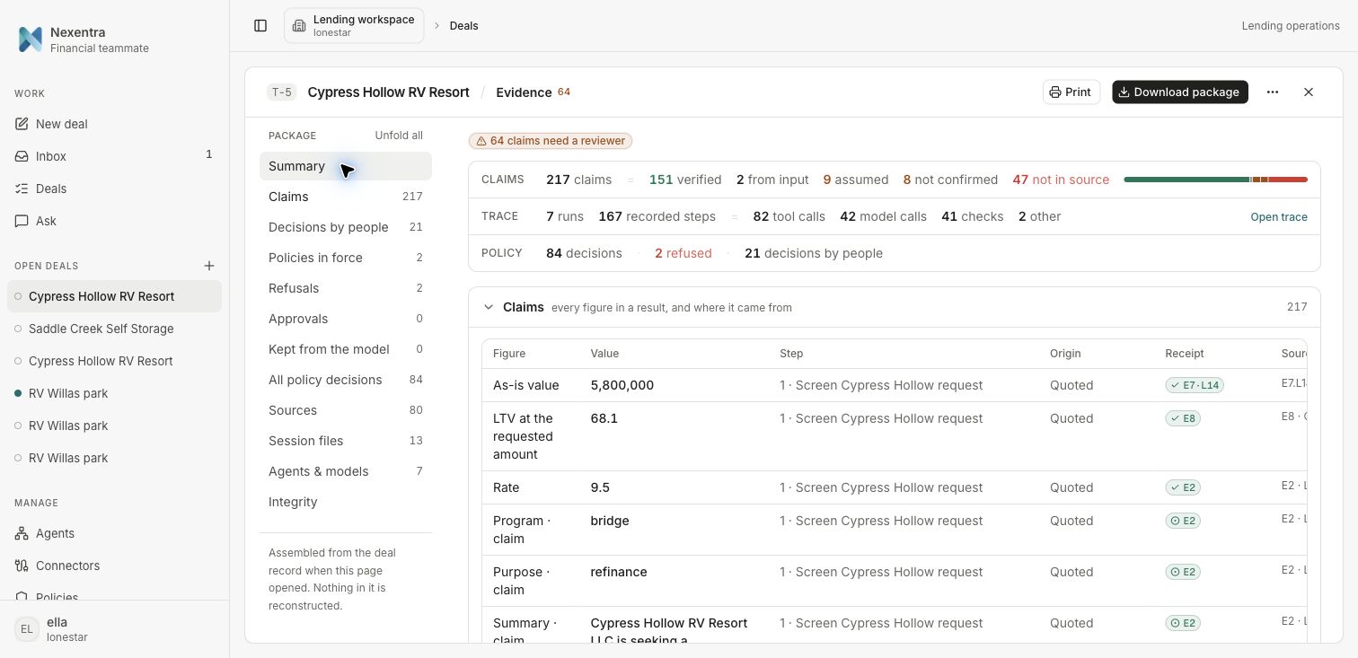Select Claims in package list
The width and height of the screenshot is (1358, 658).
coord(346,197)
